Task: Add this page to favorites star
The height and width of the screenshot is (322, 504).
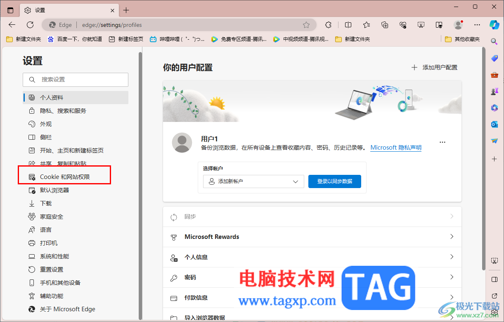Action: (306, 25)
